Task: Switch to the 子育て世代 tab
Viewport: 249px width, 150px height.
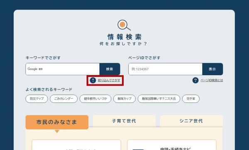Action: click(x=124, y=121)
